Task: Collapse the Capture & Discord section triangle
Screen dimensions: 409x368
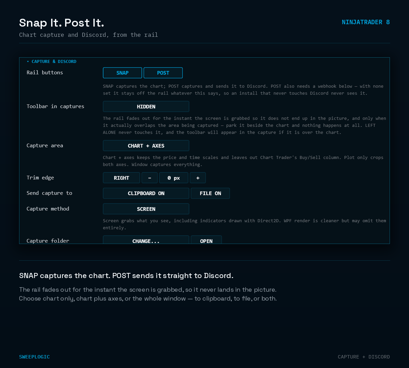Action: point(28,62)
